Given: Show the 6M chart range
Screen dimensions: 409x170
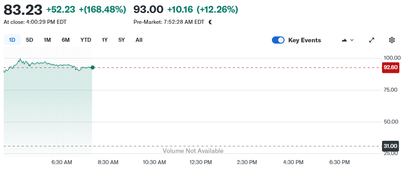Looking at the screenshot, I should [66, 40].
